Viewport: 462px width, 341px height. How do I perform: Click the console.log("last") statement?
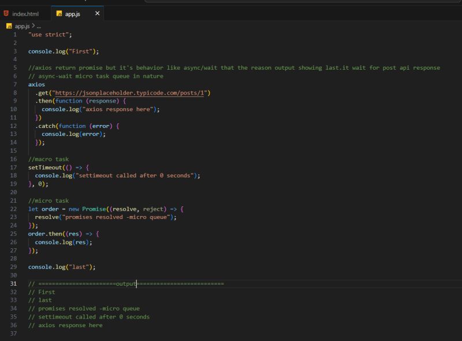click(x=61, y=267)
